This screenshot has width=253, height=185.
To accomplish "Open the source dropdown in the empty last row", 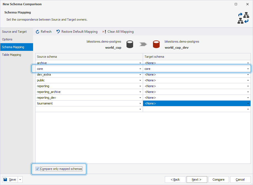I will click(140, 109).
